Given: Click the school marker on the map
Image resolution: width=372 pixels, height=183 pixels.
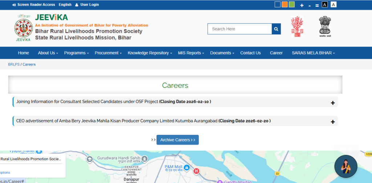Looking at the screenshot, I should coord(90,159).
